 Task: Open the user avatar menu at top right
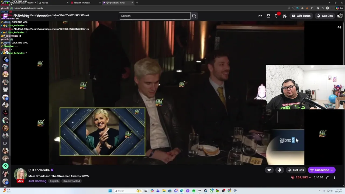(x=340, y=16)
